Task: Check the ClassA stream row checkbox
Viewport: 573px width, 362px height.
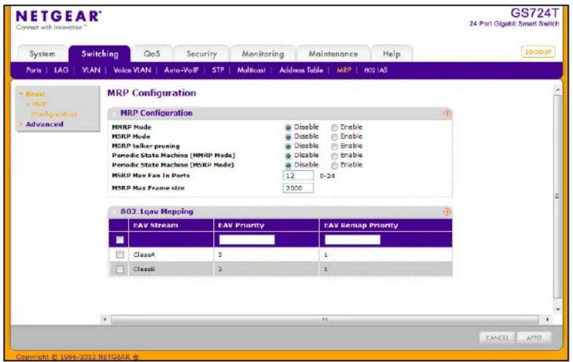Action: [x=120, y=254]
